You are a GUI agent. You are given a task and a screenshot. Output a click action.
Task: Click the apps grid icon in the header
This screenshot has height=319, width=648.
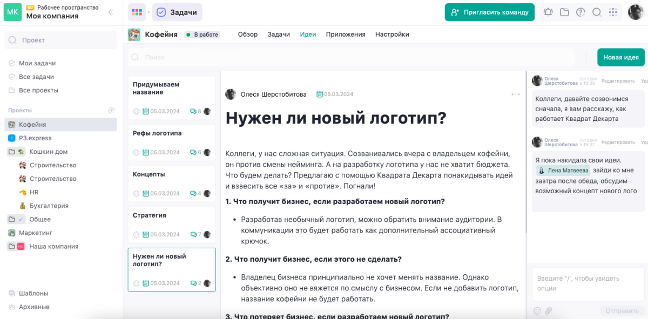tap(612, 12)
